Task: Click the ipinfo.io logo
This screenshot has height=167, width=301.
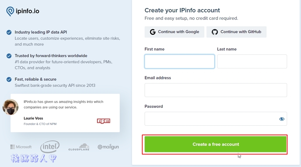Action: 23,11
